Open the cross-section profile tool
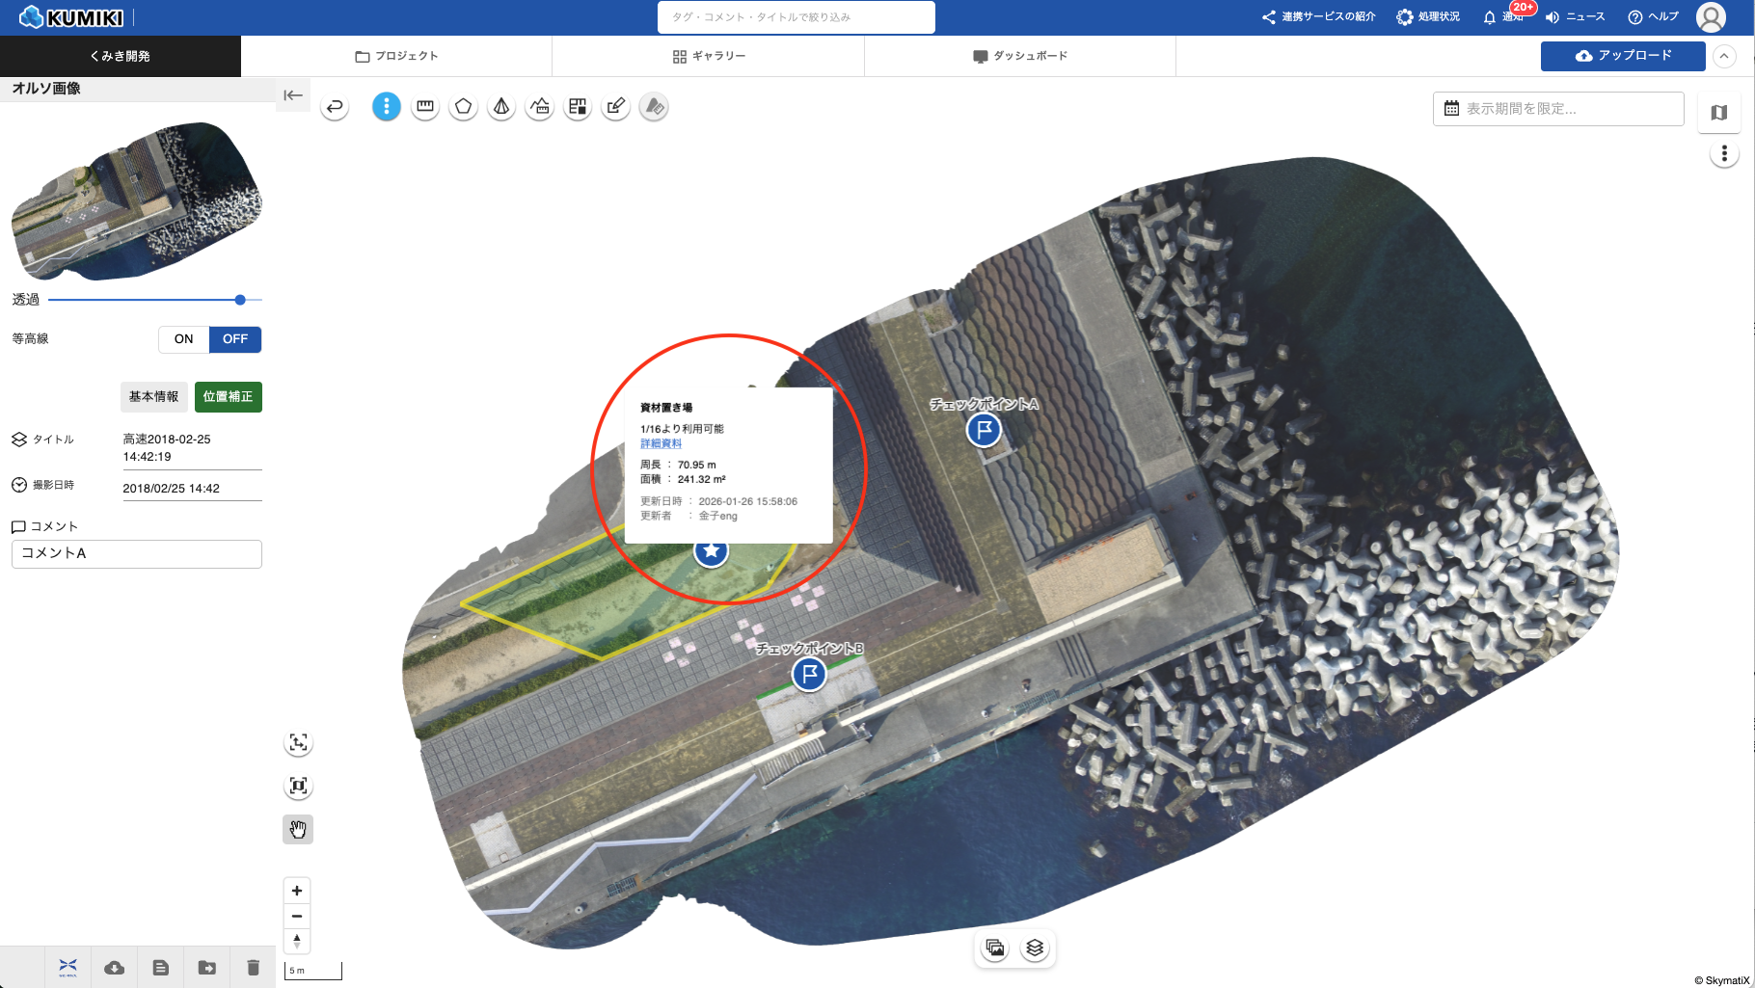Viewport: 1755px width, 988px height. click(540, 107)
